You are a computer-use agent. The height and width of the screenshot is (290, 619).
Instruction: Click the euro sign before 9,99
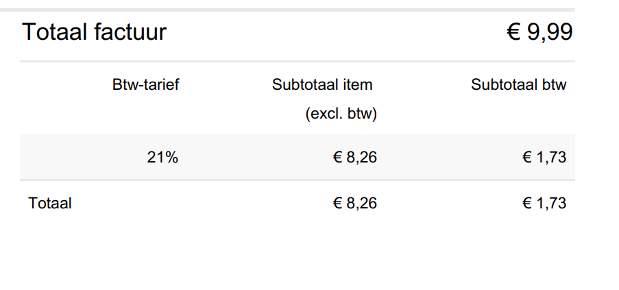[x=513, y=32]
